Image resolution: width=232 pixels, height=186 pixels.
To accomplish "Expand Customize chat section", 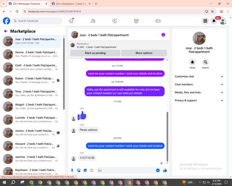I will [199, 76].
